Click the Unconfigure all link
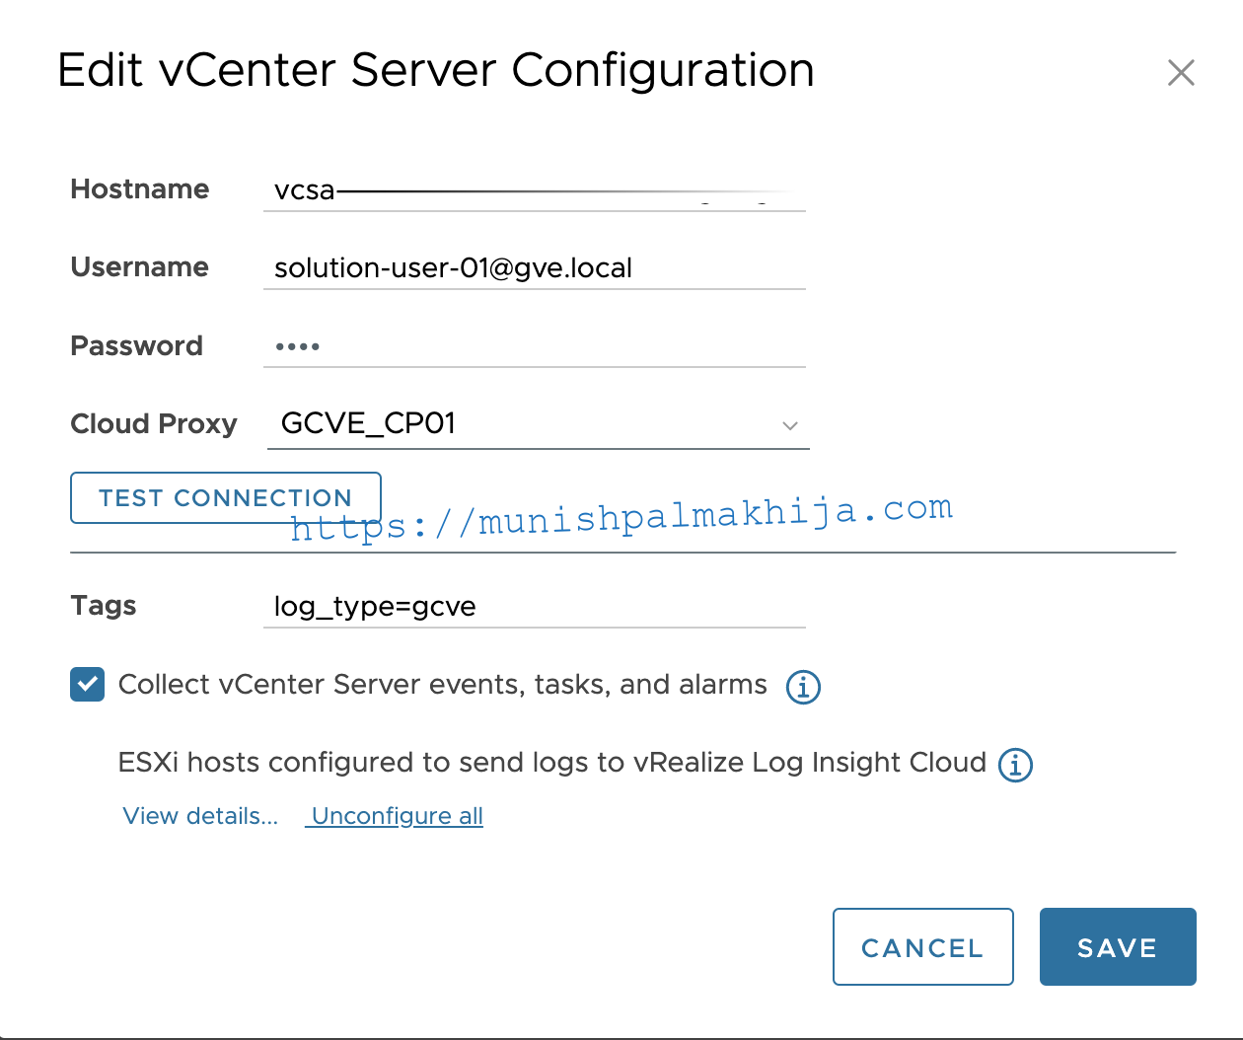The image size is (1243, 1040). [x=397, y=816]
